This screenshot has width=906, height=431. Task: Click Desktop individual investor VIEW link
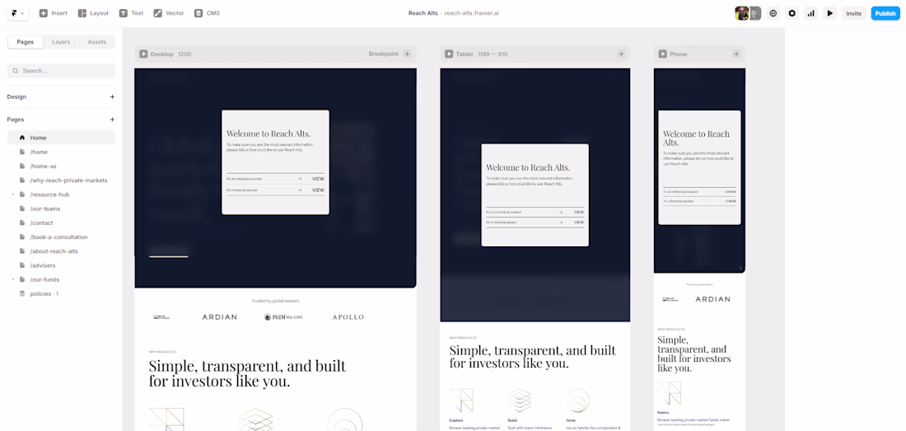[318, 179]
